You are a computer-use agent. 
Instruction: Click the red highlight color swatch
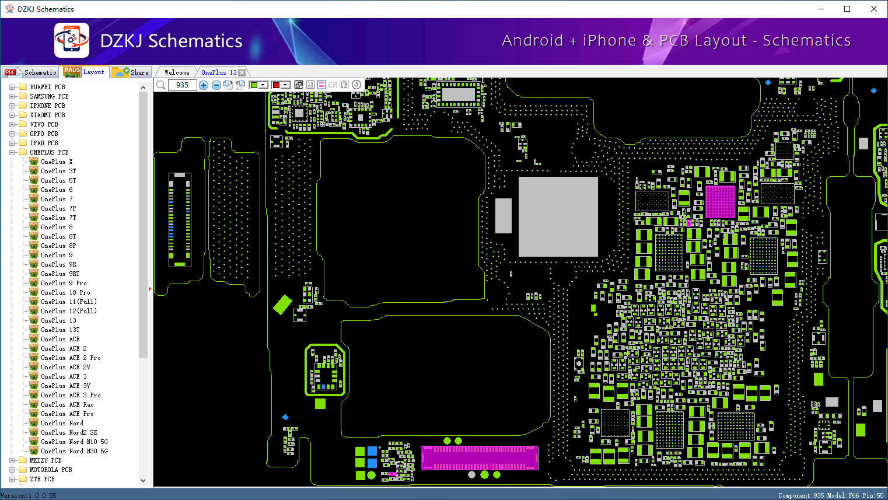276,85
